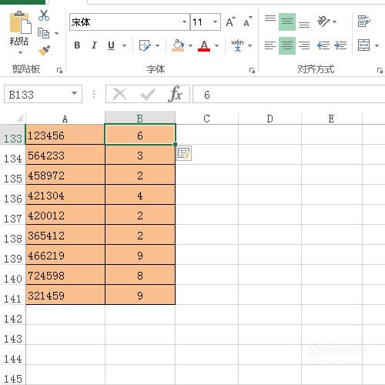Open alignment group dialog launcher

click(x=380, y=70)
